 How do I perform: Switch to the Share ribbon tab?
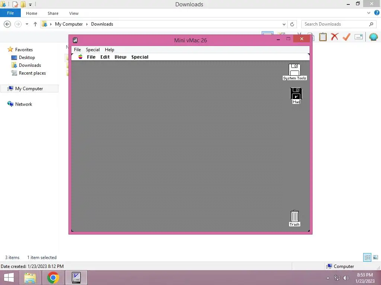pos(53,13)
